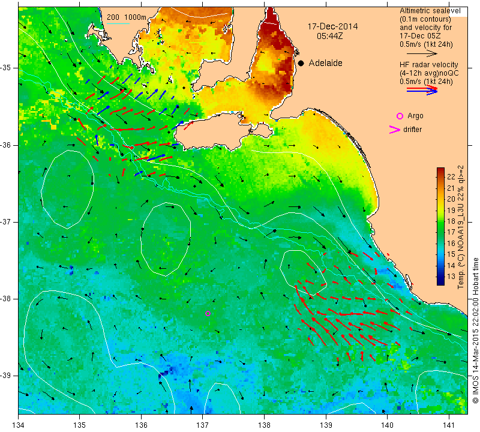Click the date '17-Dec-2014' label
The image size is (480, 432).
332,26
